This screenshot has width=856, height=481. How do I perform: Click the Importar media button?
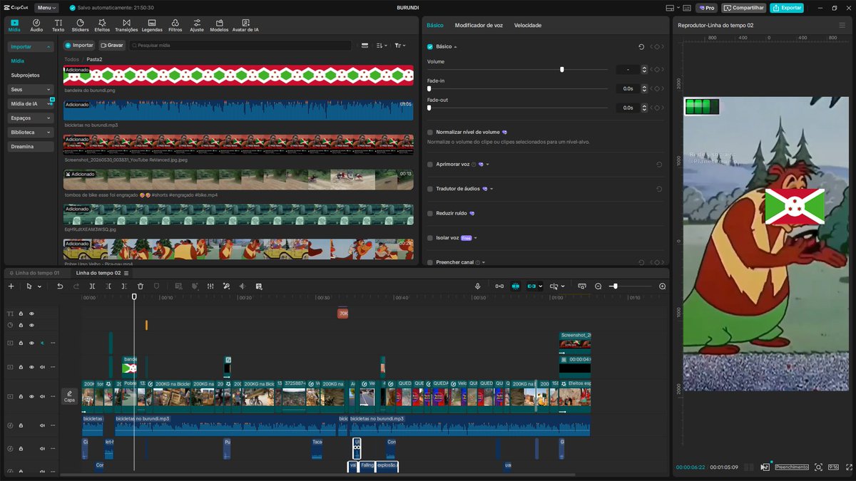tap(80, 45)
